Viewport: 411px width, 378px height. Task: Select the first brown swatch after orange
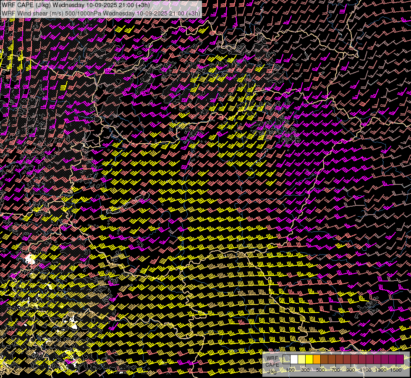coord(325,360)
